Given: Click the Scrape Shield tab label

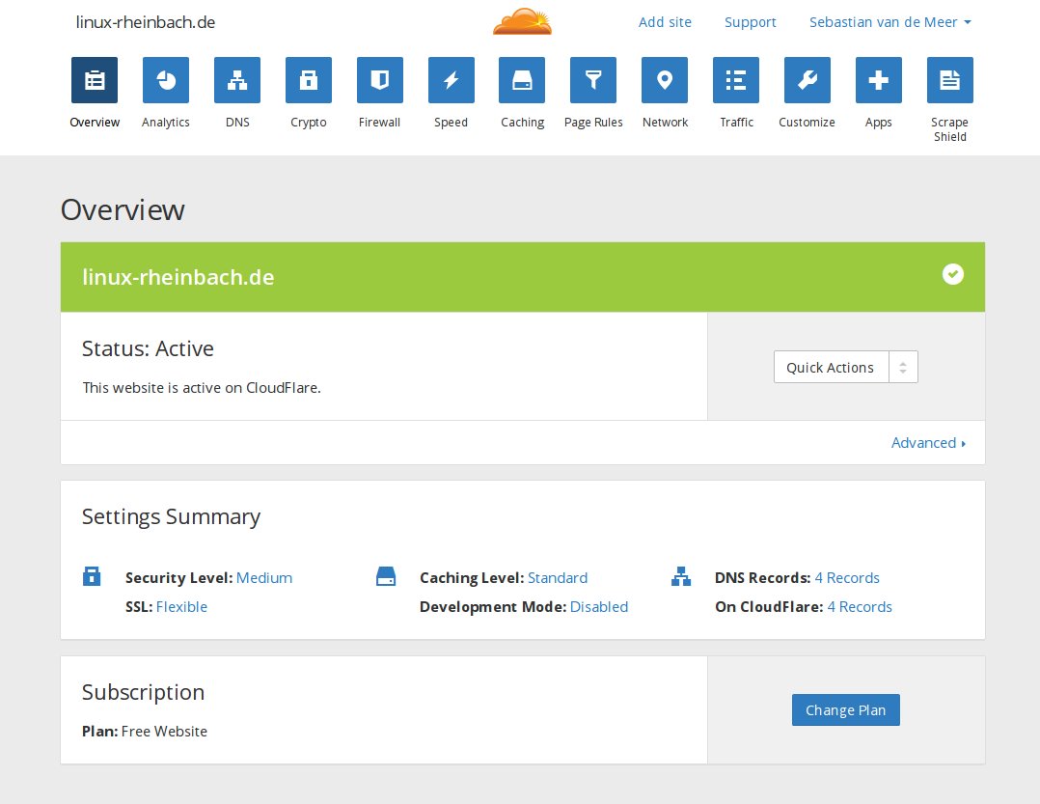Looking at the screenshot, I should tap(949, 129).
